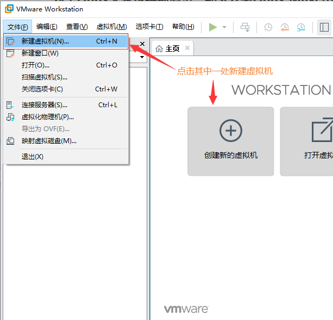Select 扫描虚拟机(S)... entry
333x320 pixels.
point(66,77)
